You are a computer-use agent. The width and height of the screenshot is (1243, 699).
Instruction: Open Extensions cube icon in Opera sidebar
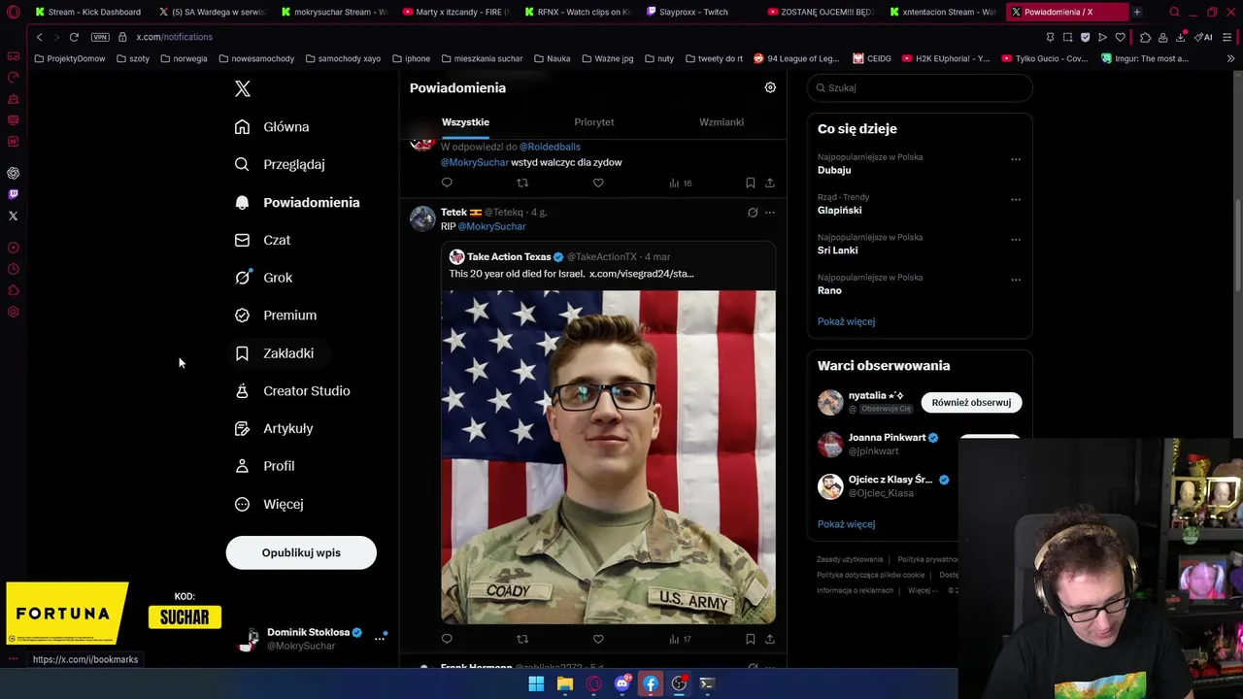pos(14,290)
